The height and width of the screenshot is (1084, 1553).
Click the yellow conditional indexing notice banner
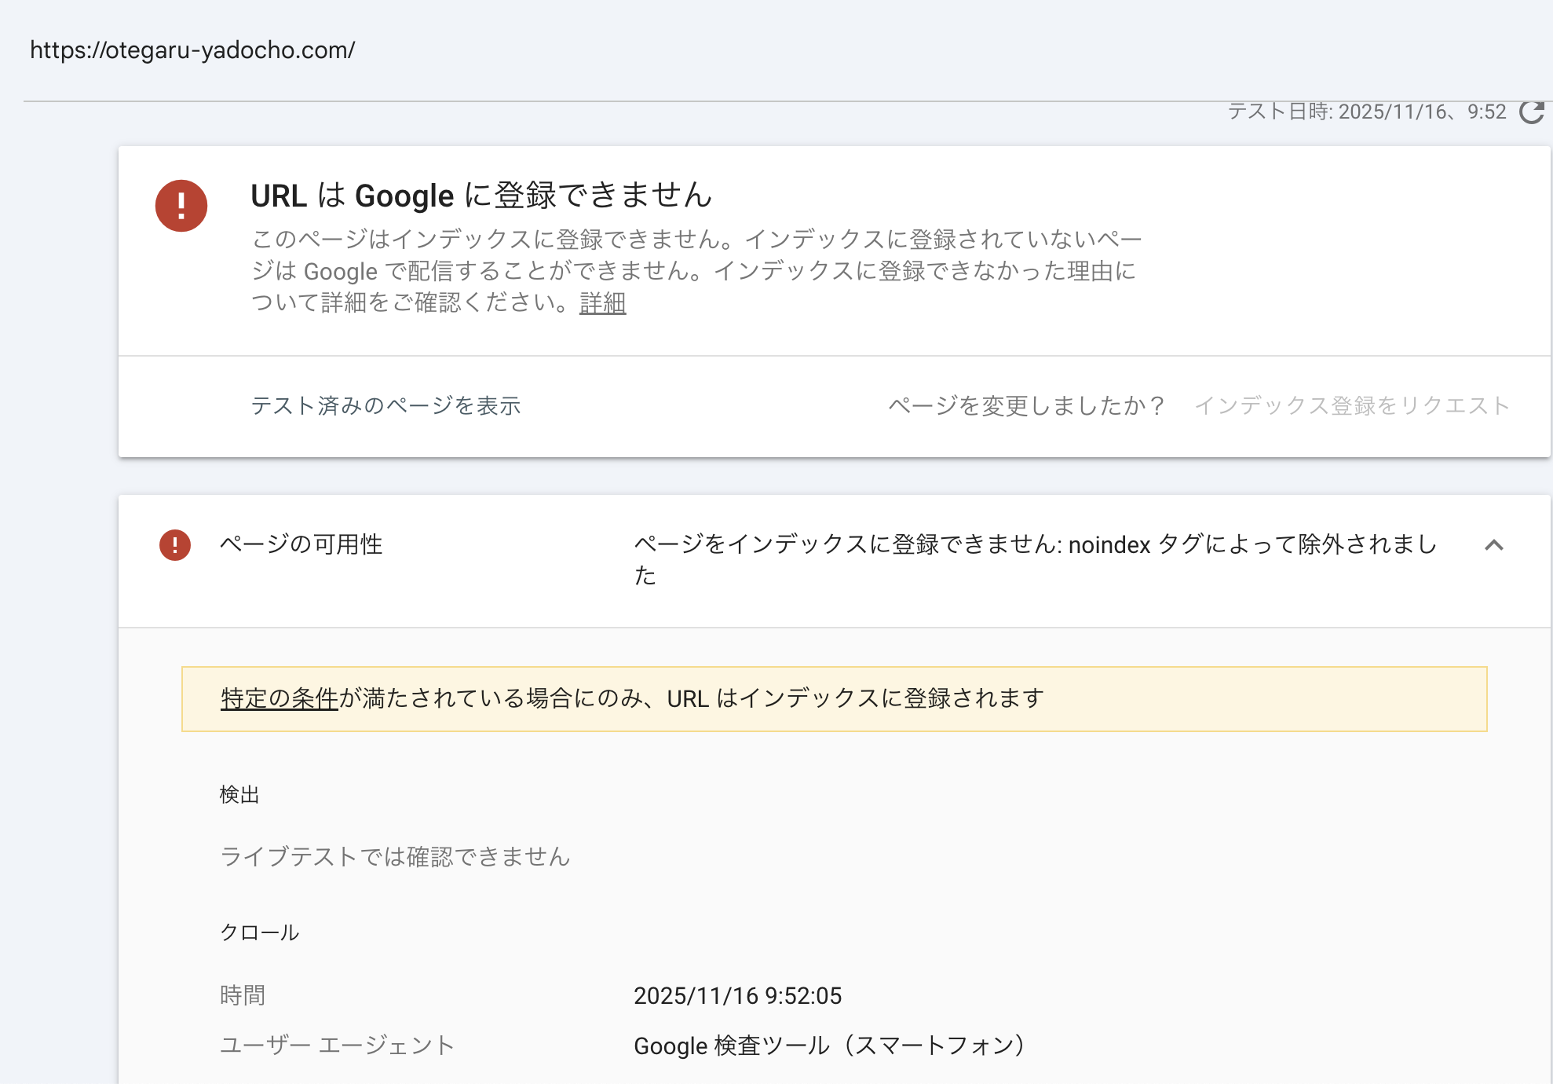click(x=832, y=698)
